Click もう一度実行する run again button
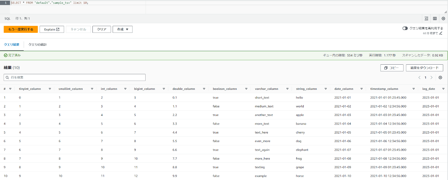448x180 pixels. coord(21,29)
